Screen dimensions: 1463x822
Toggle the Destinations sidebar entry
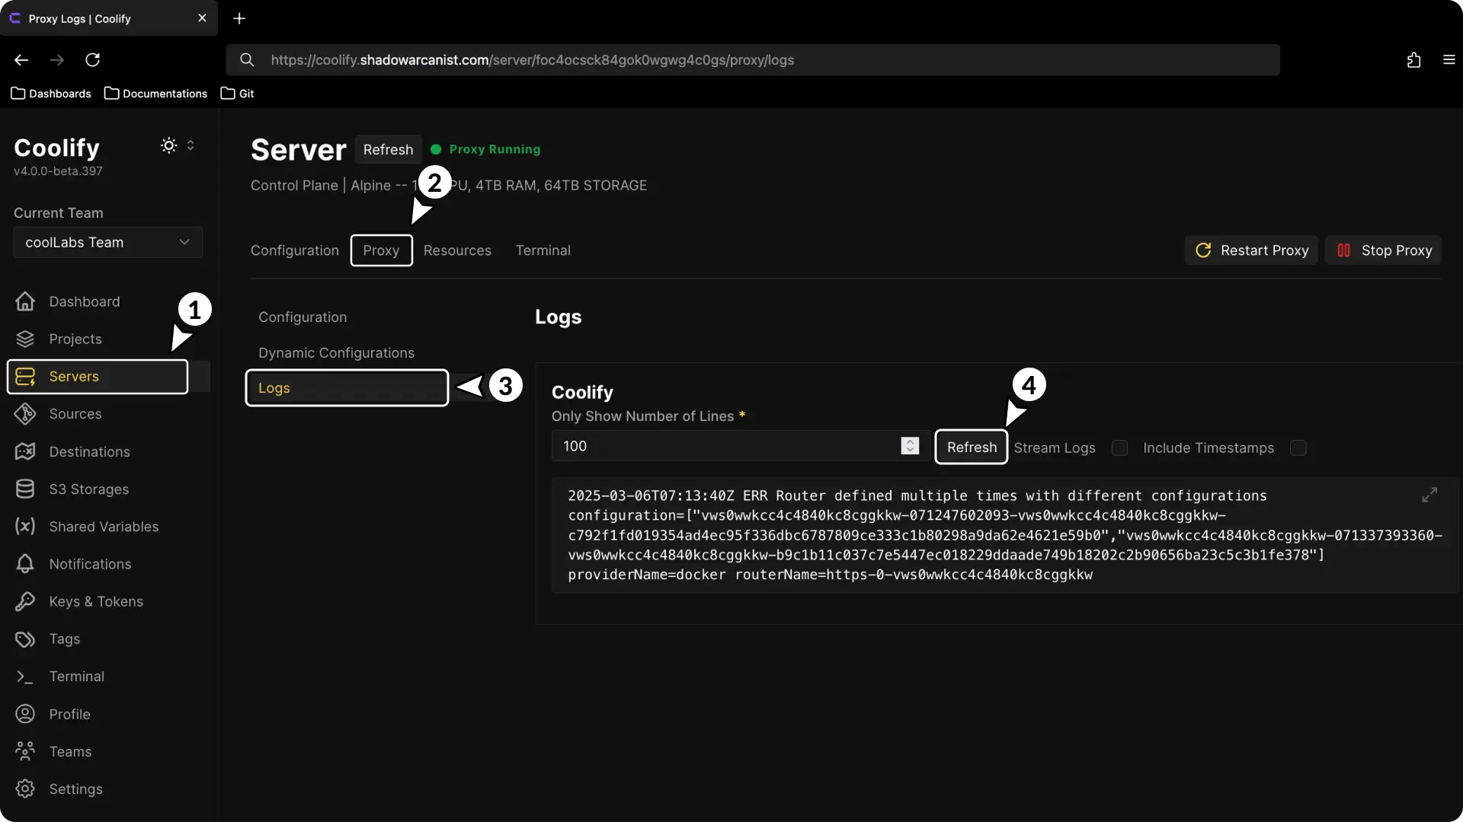click(x=89, y=451)
